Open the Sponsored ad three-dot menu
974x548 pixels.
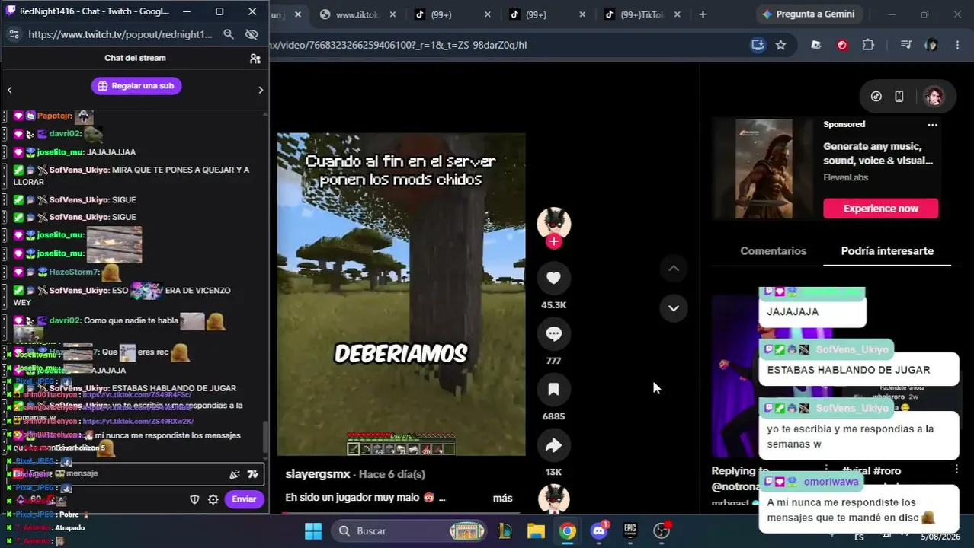pos(932,124)
